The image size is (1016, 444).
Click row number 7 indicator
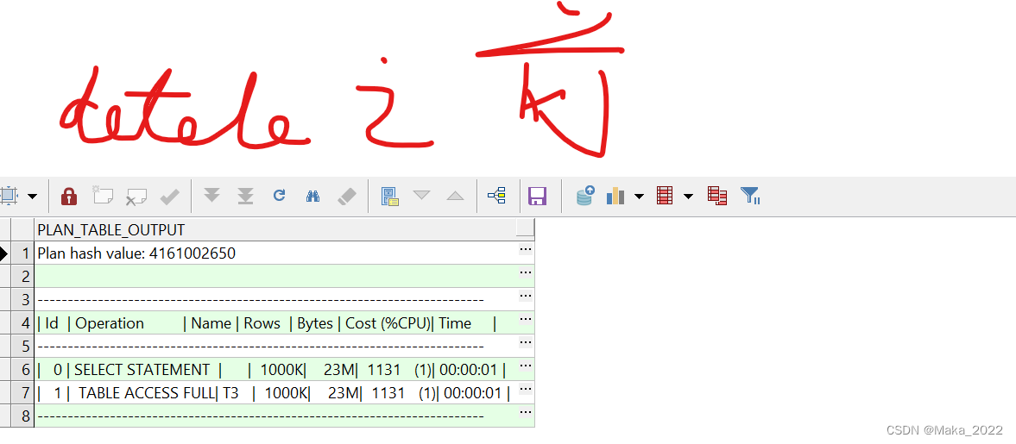coord(22,393)
